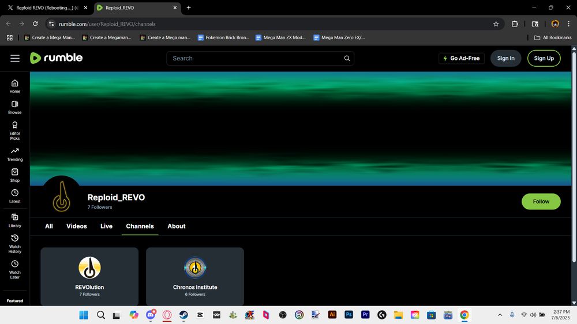Open Watch Later in sidebar
This screenshot has height=324, width=577.
pos(15,270)
